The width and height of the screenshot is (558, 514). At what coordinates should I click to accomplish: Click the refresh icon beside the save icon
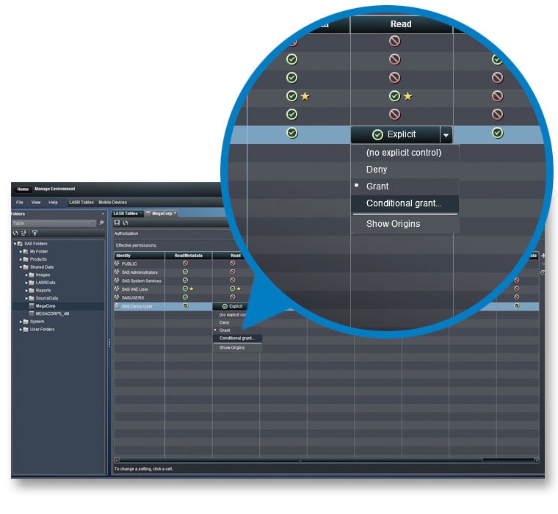[x=126, y=222]
